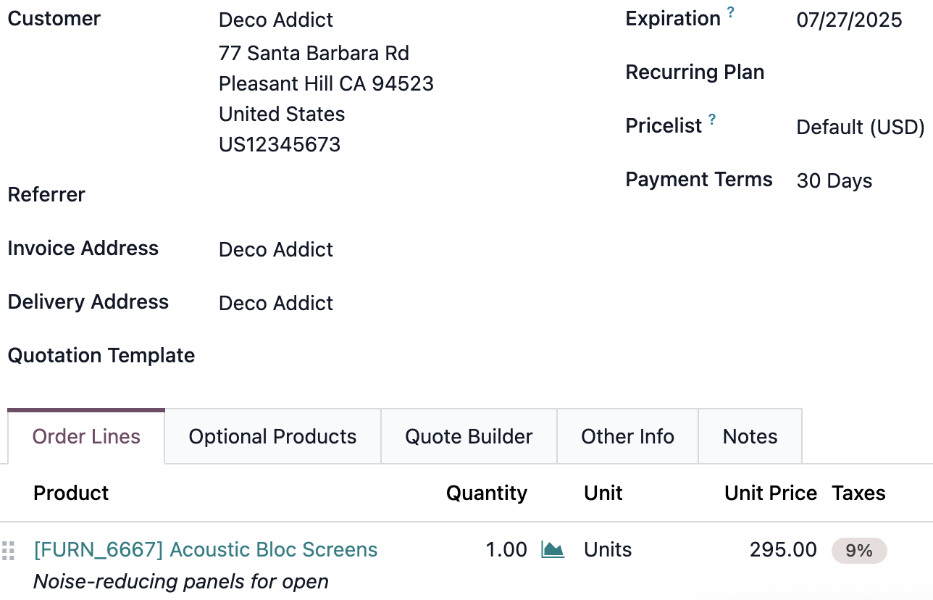This screenshot has width=933, height=600.
Task: Open the Other Info tab
Action: [627, 436]
